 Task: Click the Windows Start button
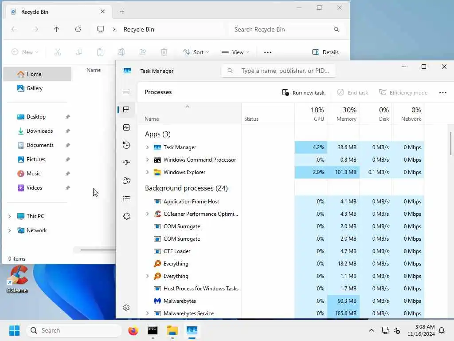tap(15, 330)
